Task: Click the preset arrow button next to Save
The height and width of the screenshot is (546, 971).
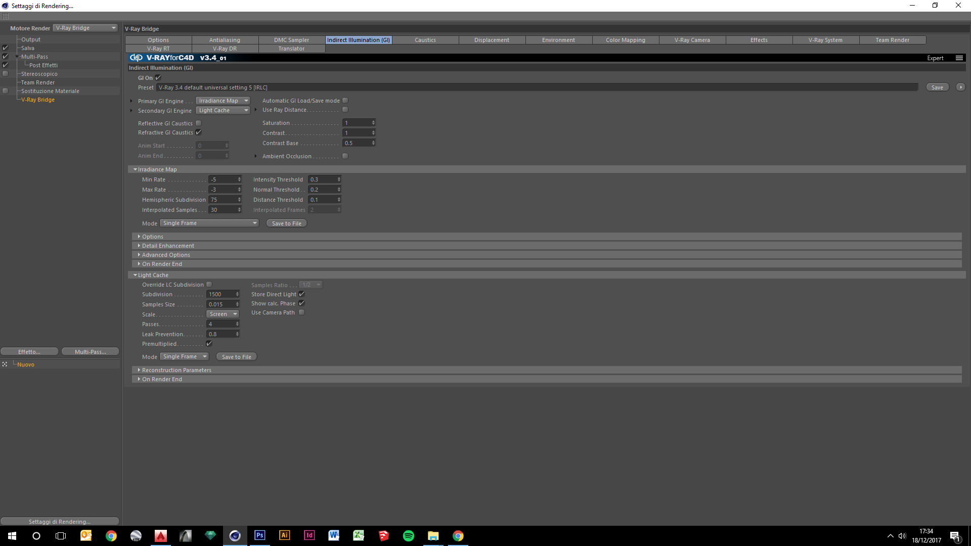Action: 960,87
